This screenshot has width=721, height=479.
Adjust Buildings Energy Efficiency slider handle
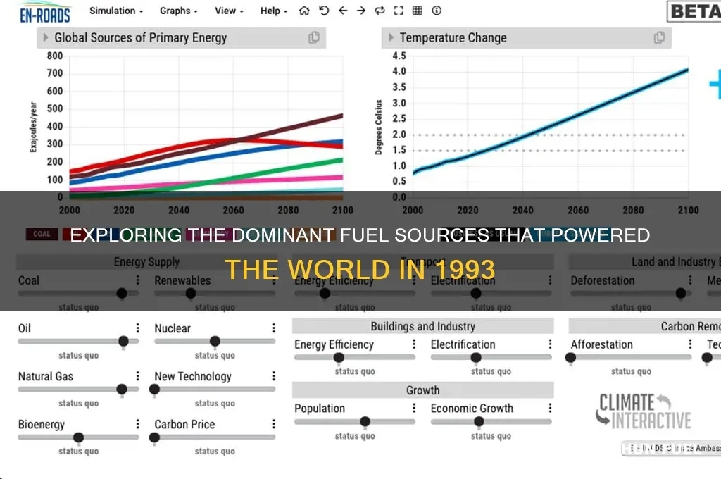pos(339,357)
